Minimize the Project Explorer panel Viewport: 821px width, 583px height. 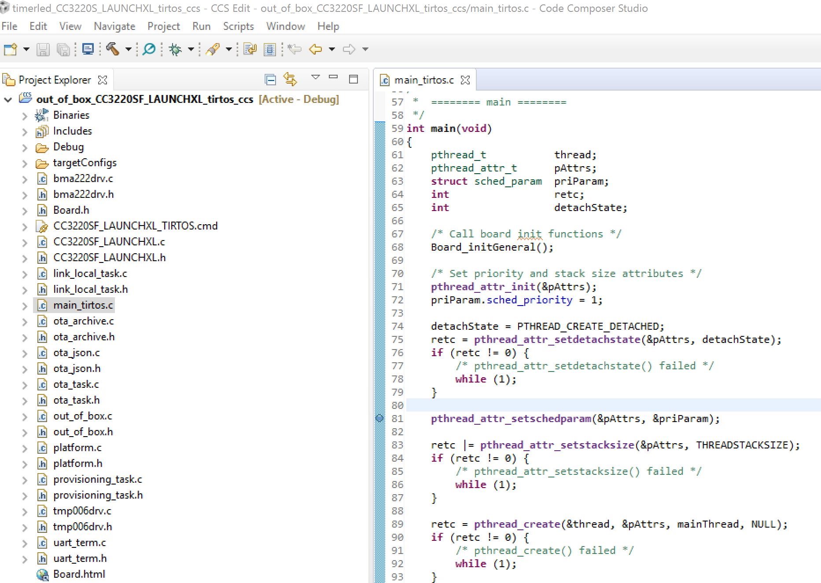pyautogui.click(x=333, y=77)
